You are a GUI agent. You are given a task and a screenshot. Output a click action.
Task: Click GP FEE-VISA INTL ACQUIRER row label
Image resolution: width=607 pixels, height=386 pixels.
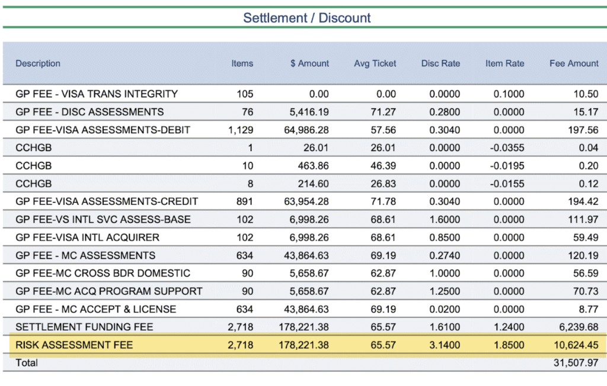88,237
